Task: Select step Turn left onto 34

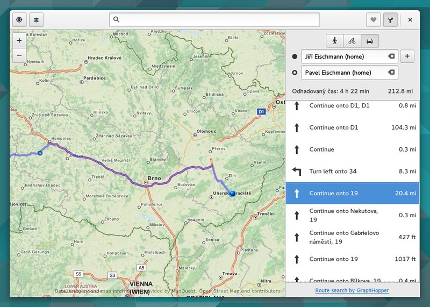Action: tap(353, 171)
